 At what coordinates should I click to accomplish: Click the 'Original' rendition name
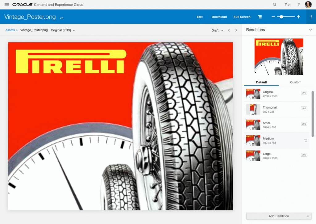click(268, 92)
